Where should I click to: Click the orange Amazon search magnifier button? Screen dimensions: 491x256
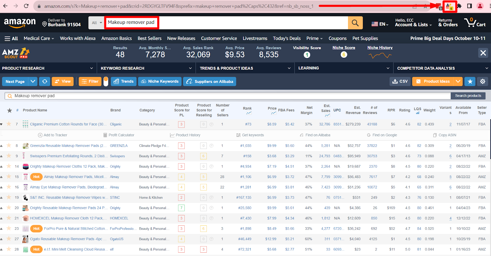click(355, 23)
